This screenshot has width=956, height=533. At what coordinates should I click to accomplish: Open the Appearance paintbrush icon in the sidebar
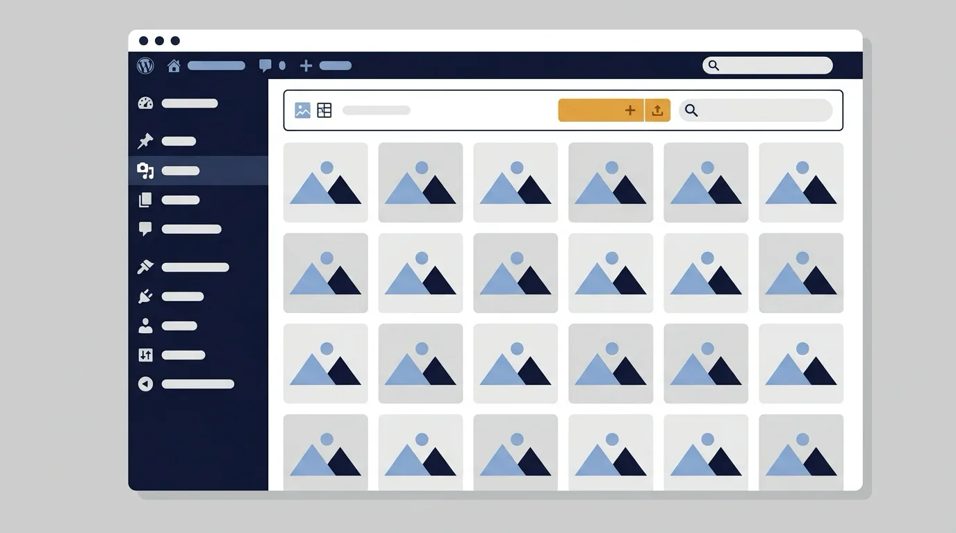click(x=145, y=267)
